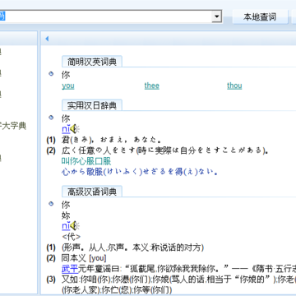This screenshot has width=296, height=296.
Task: Play pronunciation speaker in 实用汉日辞典 entry
Action: point(75,129)
